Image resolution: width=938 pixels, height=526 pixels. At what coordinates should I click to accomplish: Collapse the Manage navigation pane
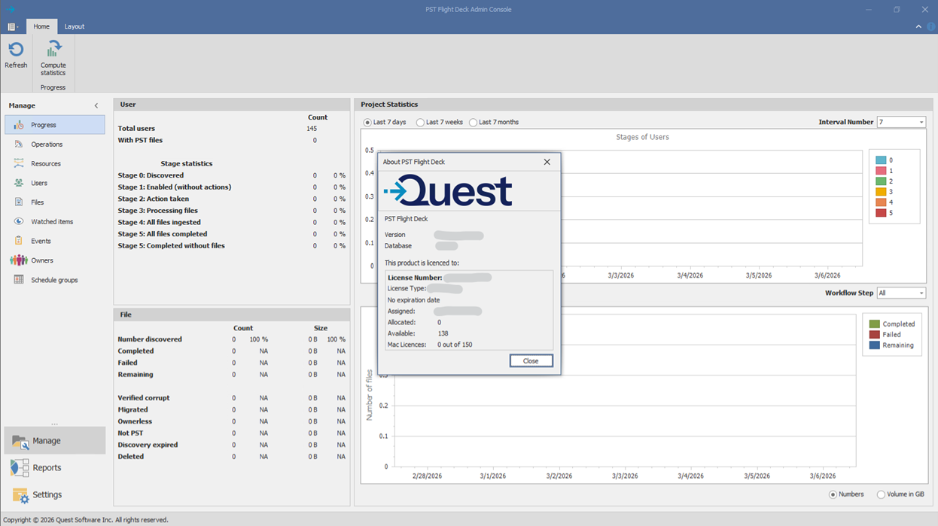(96, 106)
